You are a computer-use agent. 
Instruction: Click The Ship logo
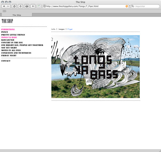coord(7,21)
